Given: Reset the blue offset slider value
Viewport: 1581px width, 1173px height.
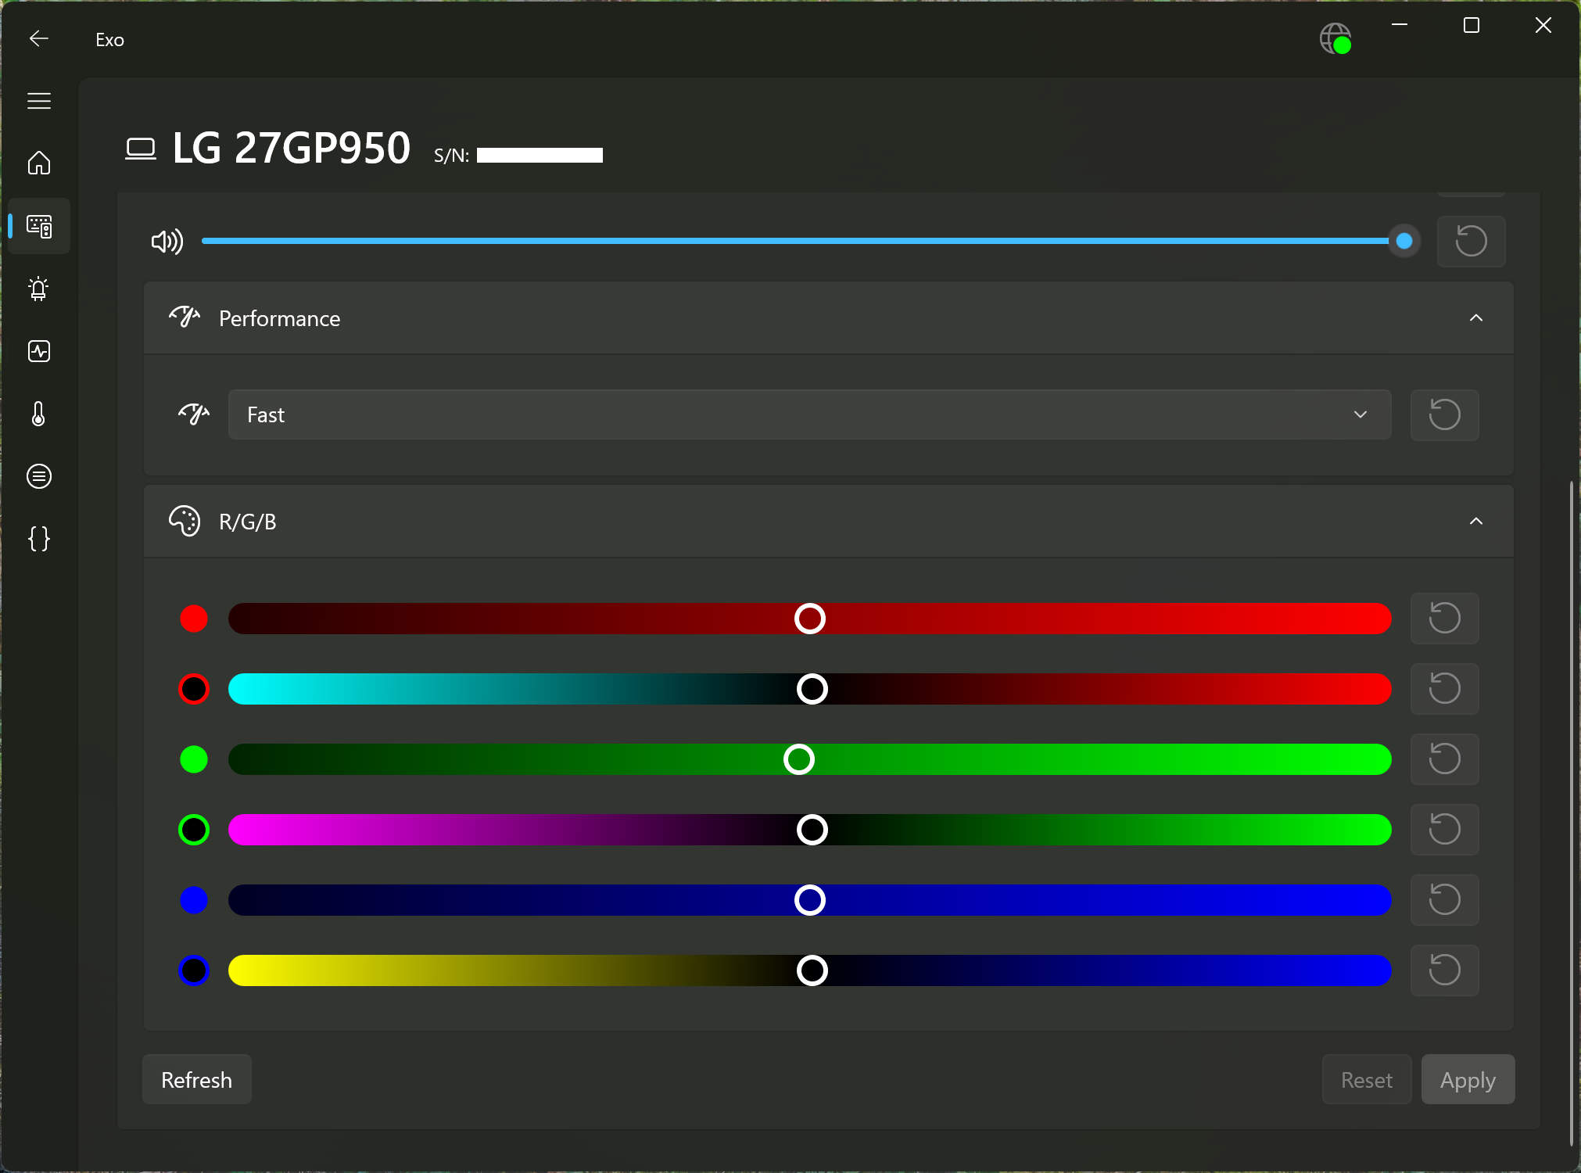Looking at the screenshot, I should click(x=1444, y=970).
